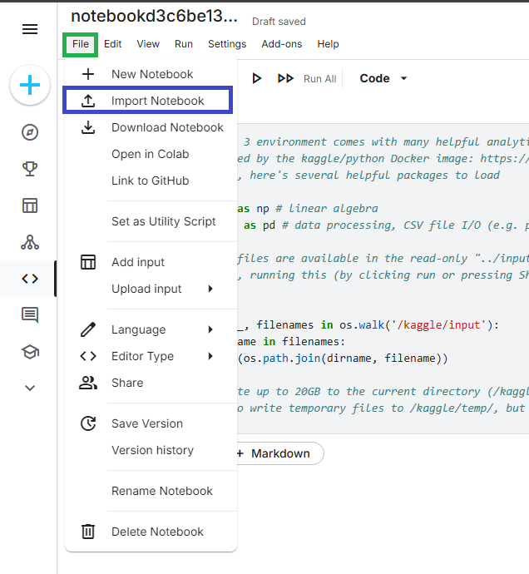Screen dimensions: 529x574
Task: Click the pencil icon beside Language
Action: tap(88, 329)
